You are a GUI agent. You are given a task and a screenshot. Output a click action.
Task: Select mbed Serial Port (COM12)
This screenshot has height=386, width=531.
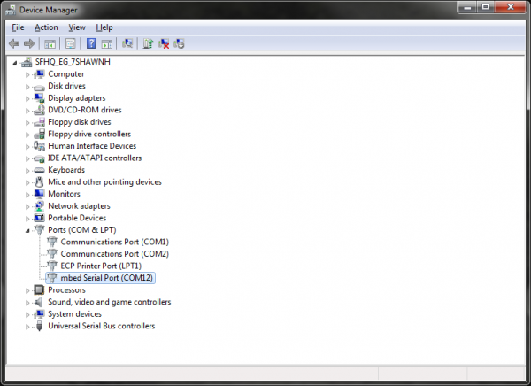pyautogui.click(x=107, y=278)
